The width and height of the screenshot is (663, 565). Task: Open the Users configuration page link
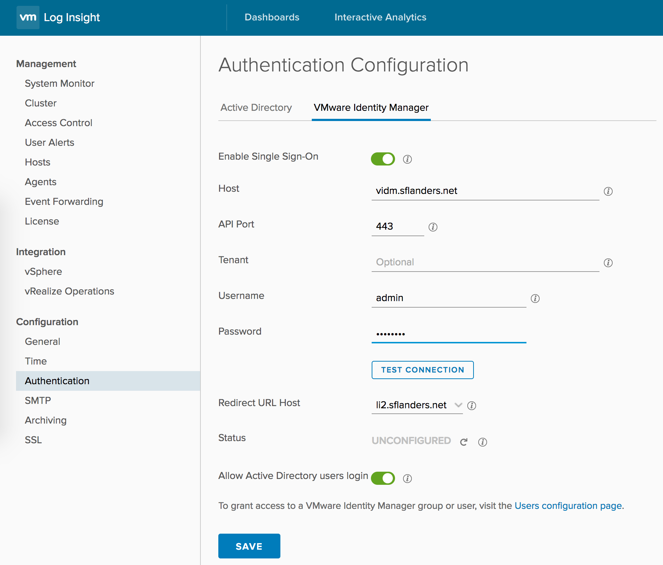point(569,506)
